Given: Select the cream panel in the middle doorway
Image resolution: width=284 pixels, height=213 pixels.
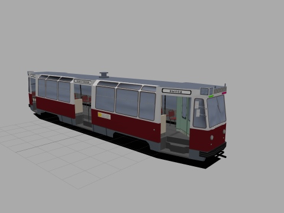Looking at the screenshot, I should click(79, 106).
